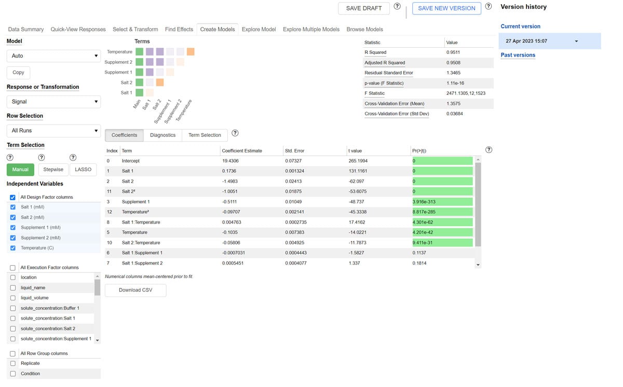
Task: Expand the 27 Apr 2023 version dropdown
Action: tap(576, 40)
